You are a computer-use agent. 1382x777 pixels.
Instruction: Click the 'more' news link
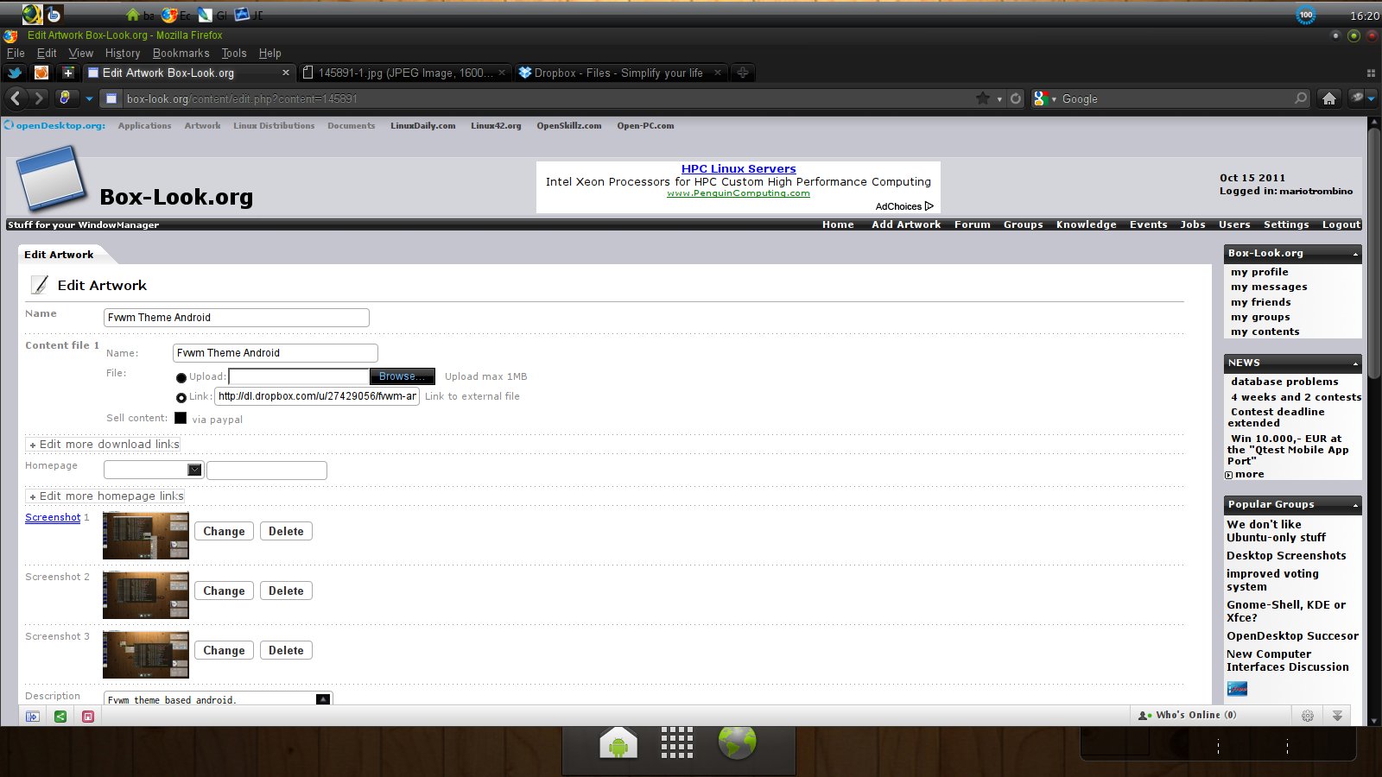pos(1249,474)
